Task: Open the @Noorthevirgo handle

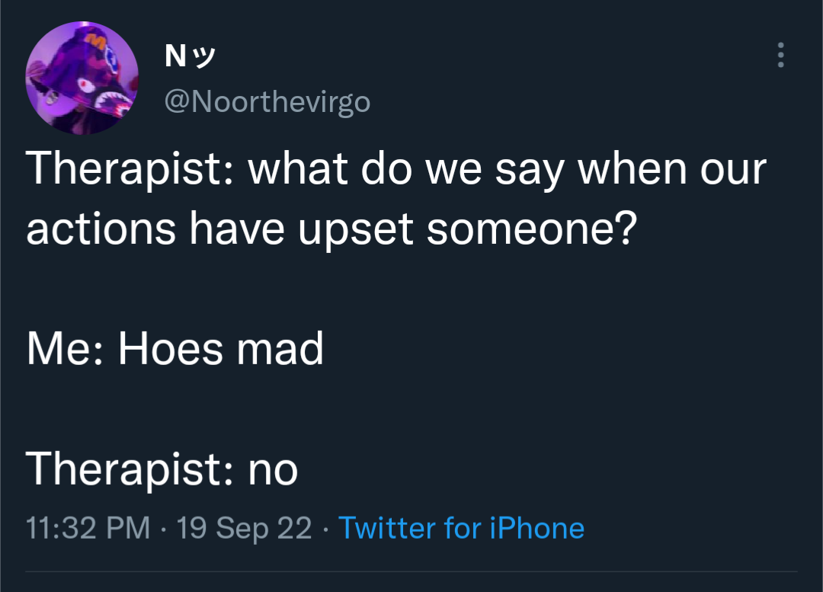Action: point(267,101)
